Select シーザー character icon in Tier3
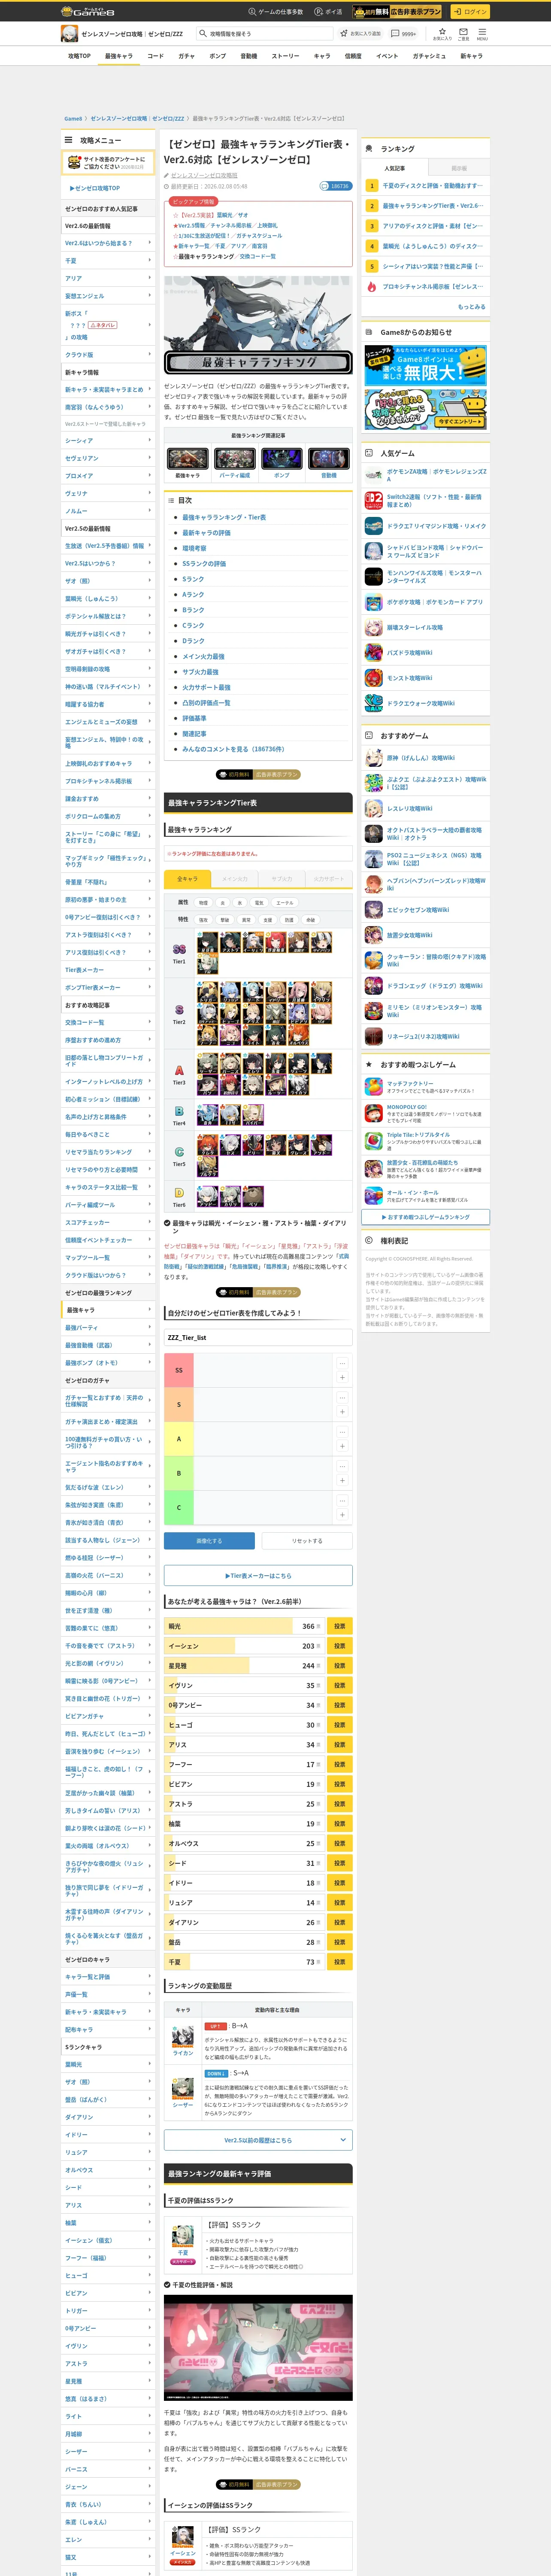The height and width of the screenshot is (2576, 551). pos(208,1063)
